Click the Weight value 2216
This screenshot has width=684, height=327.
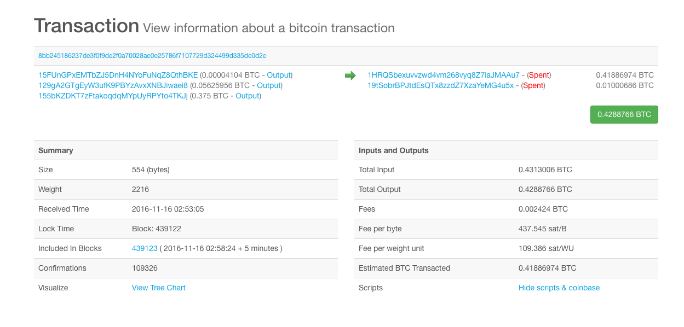[140, 189]
